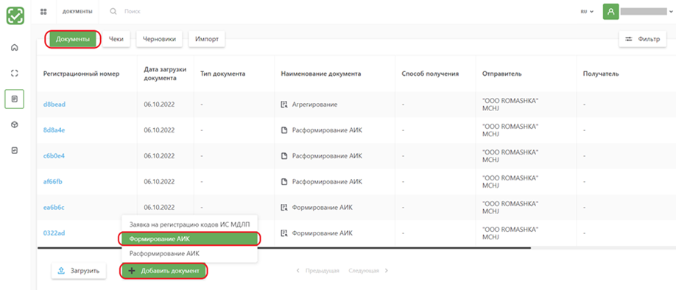Open the Фильтр button
The width and height of the screenshot is (676, 290).
(642, 39)
